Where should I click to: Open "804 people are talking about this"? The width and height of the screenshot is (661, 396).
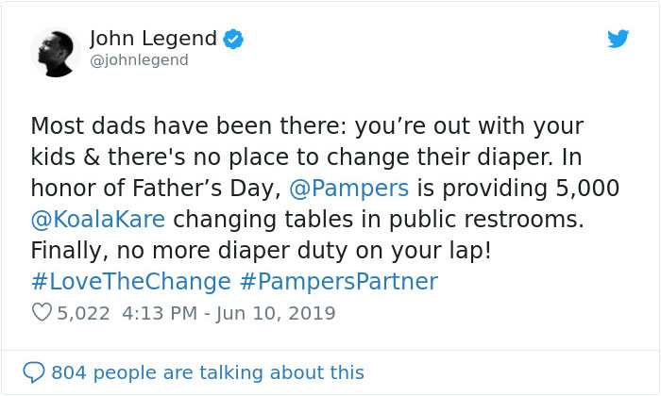(208, 371)
